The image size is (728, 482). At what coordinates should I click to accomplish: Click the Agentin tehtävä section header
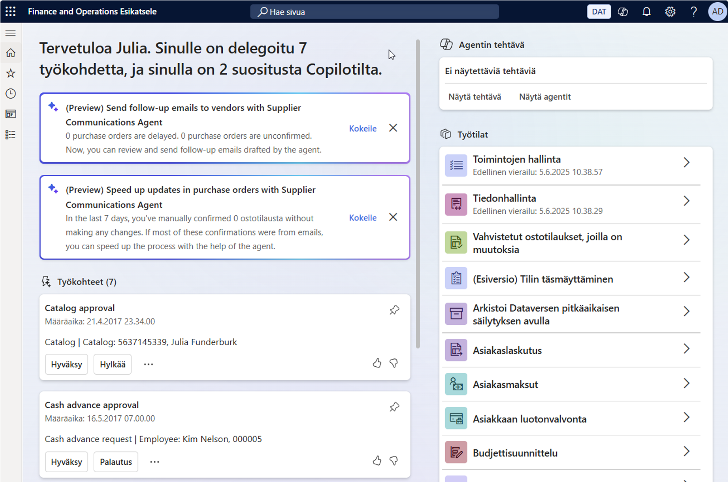492,45
